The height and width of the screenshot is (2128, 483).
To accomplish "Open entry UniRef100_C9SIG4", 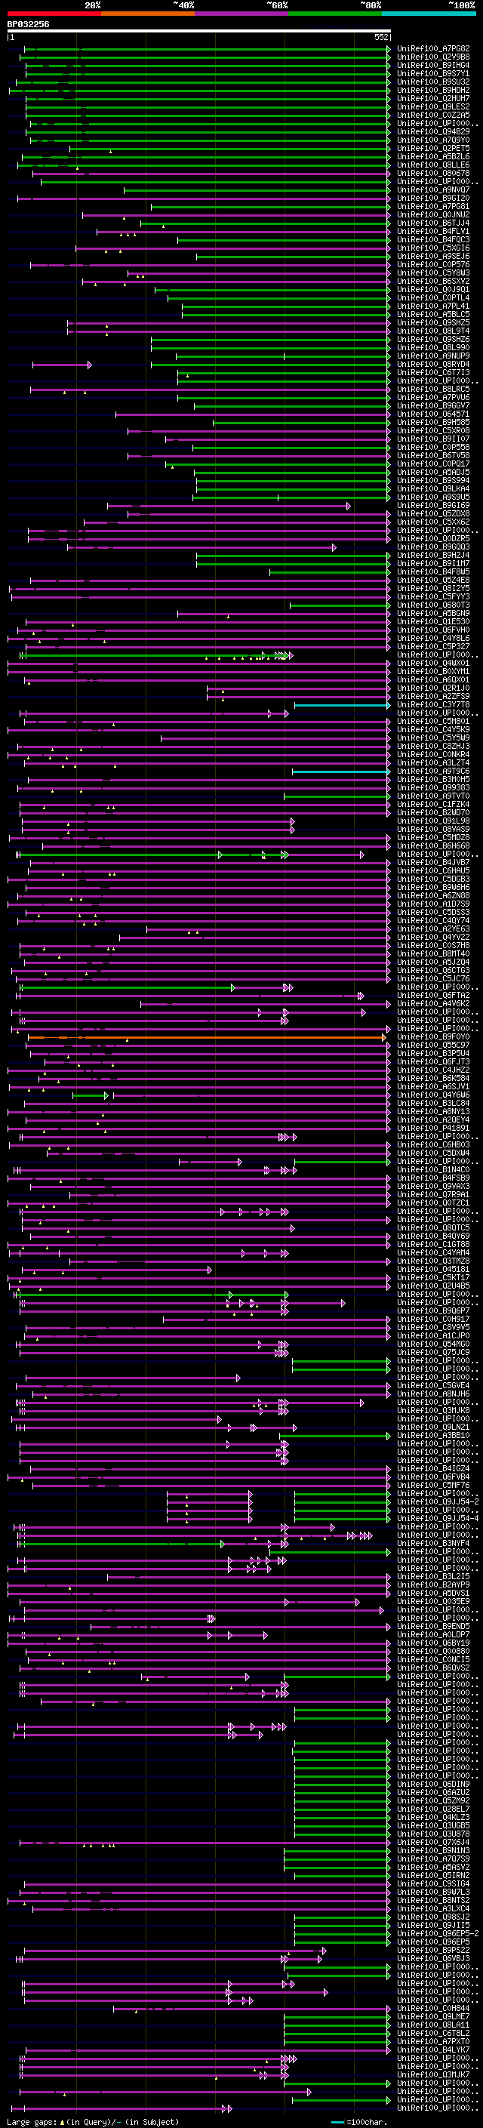I will coord(433,1884).
